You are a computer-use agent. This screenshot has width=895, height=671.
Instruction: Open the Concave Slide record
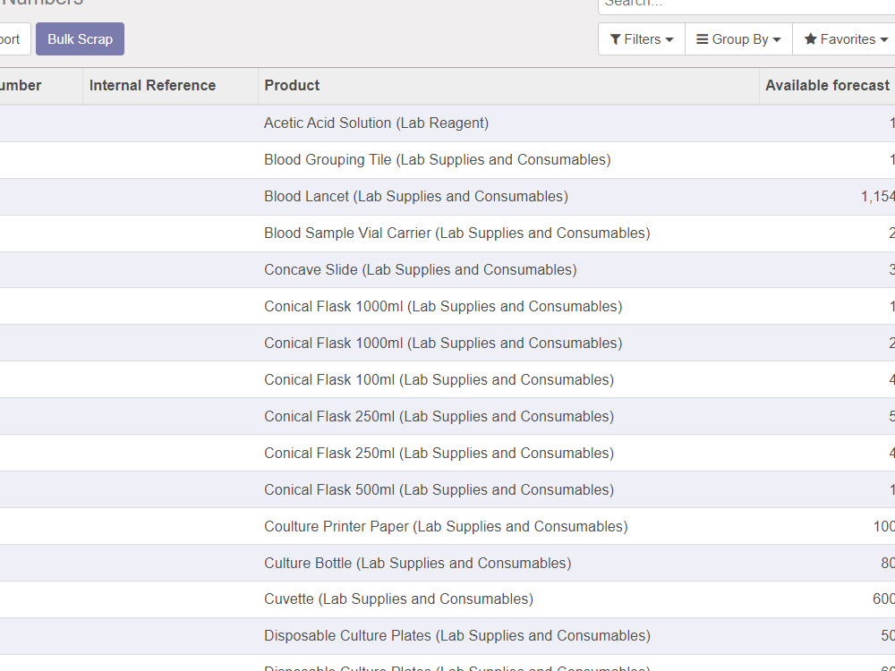[x=421, y=269]
